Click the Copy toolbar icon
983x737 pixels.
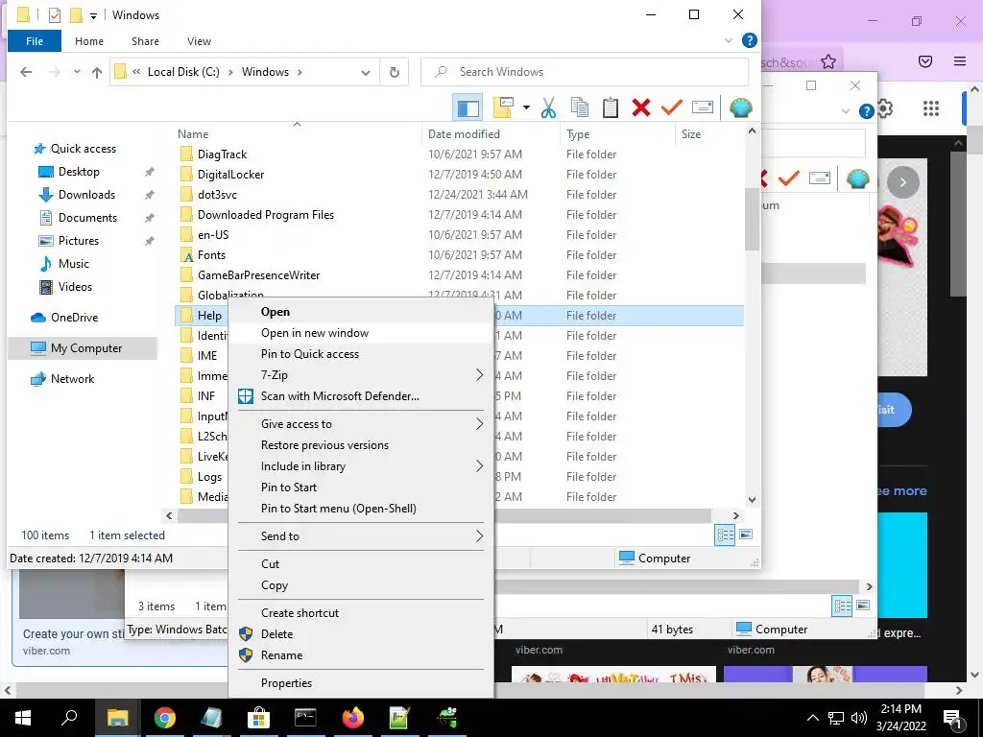coord(579,107)
